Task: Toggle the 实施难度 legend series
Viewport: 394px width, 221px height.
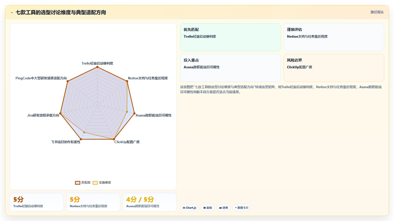Action: click(x=102, y=183)
